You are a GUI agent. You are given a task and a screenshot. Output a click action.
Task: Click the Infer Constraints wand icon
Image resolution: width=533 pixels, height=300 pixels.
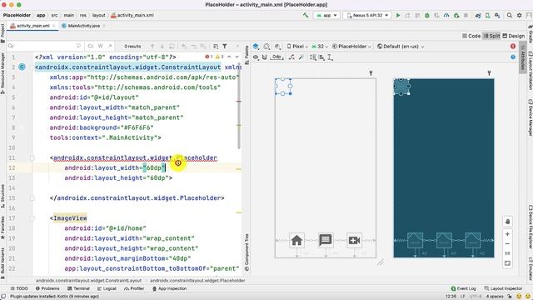(301, 57)
